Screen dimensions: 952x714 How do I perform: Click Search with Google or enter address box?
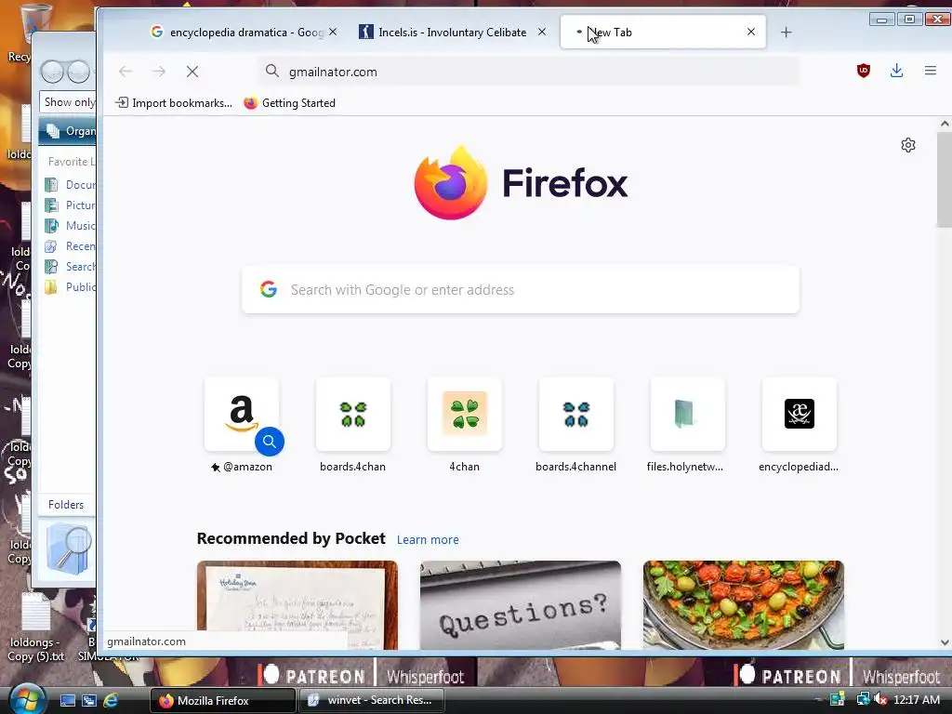click(x=521, y=290)
